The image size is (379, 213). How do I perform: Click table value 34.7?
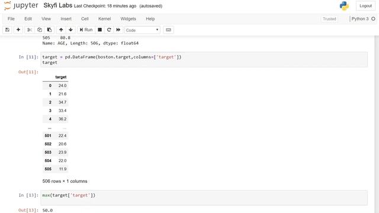click(x=62, y=102)
